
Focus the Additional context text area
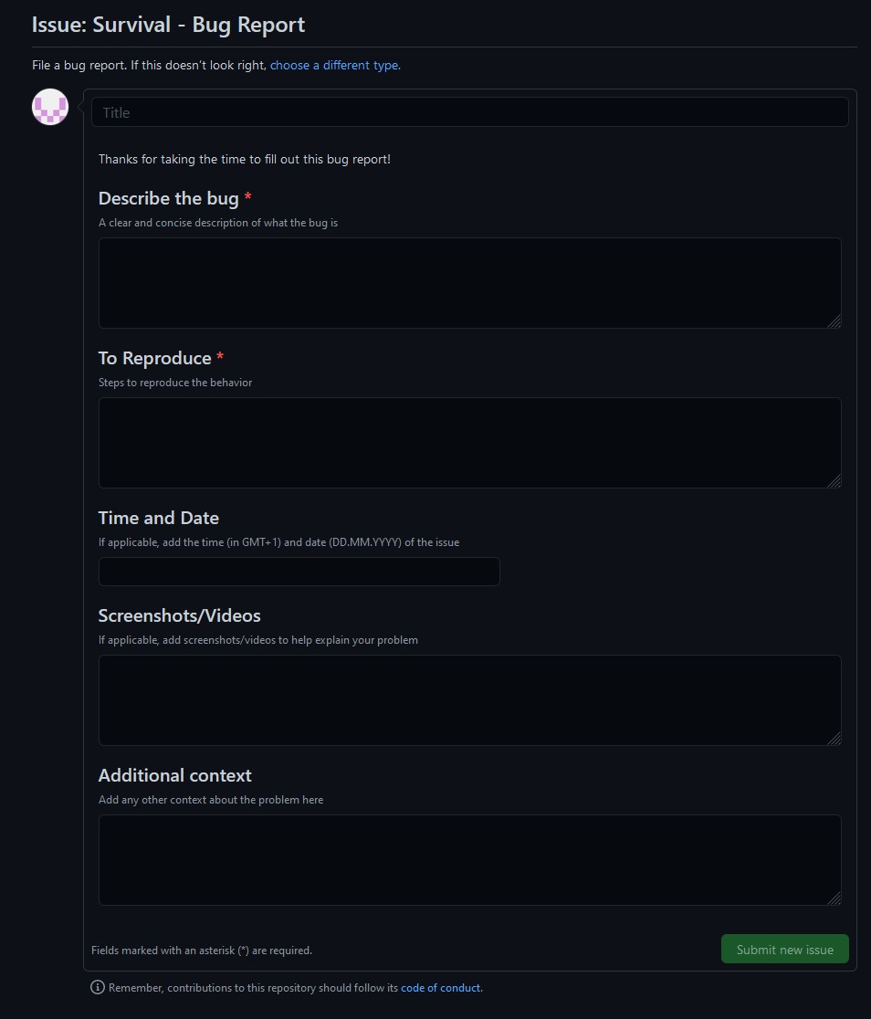[469, 860]
